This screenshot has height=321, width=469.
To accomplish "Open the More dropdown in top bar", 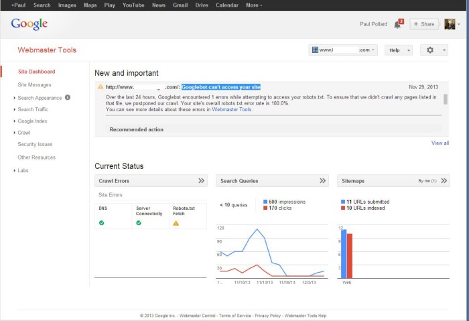I will click(x=254, y=5).
